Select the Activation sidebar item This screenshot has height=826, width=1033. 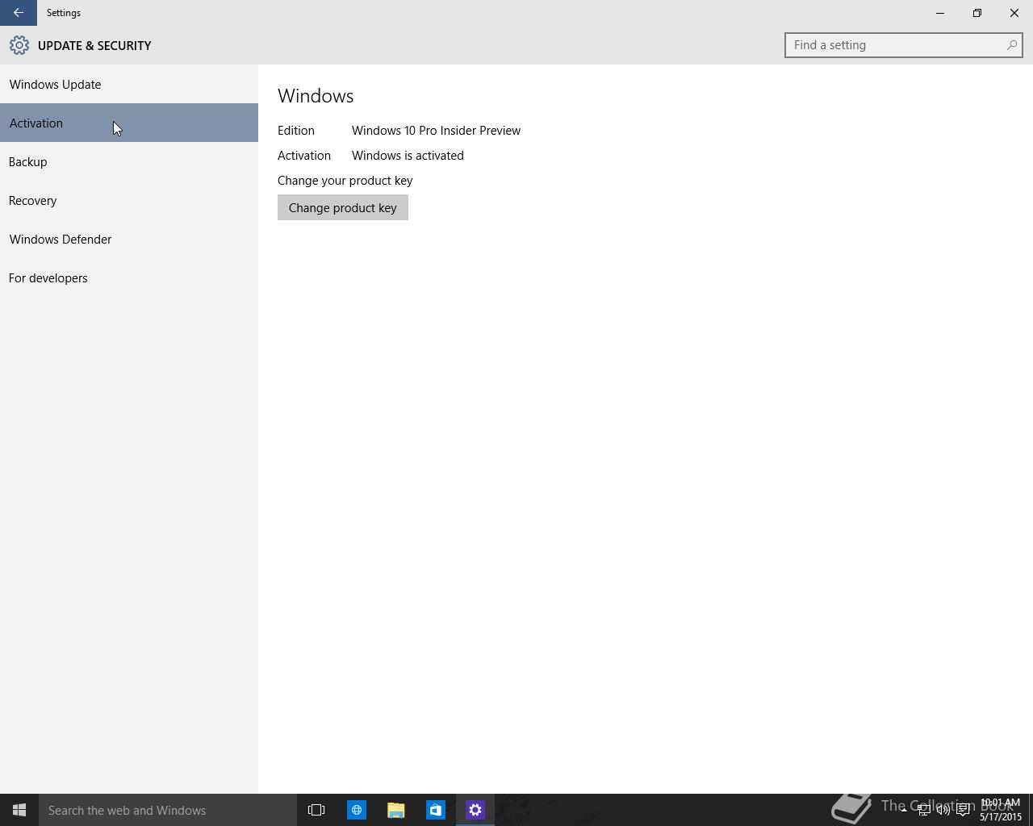[x=129, y=123]
